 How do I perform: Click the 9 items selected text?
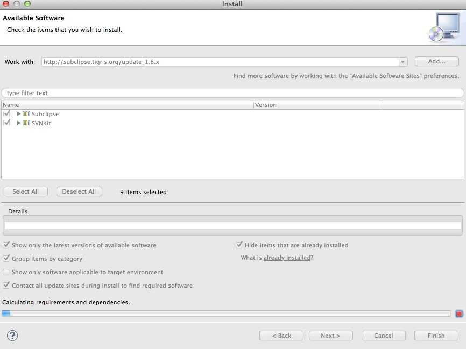click(x=143, y=192)
